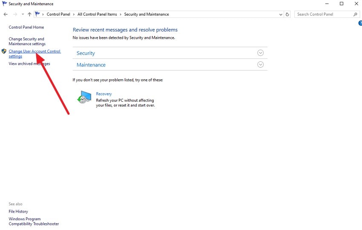The image size is (362, 230).
Task: Maximize the Security and Maintenance window
Action: [x=342, y=4]
